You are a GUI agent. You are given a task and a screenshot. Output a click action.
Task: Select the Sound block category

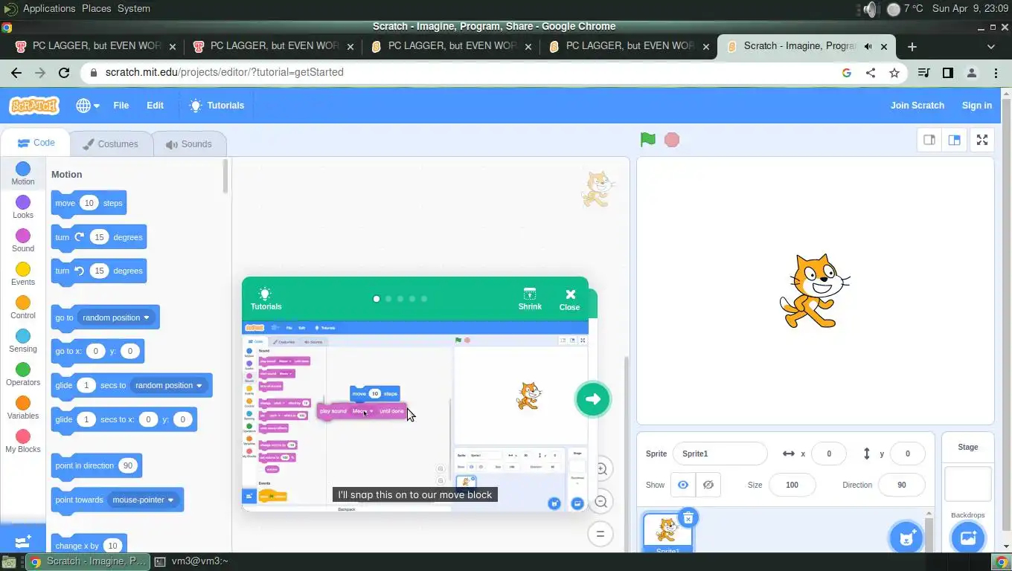click(x=23, y=241)
